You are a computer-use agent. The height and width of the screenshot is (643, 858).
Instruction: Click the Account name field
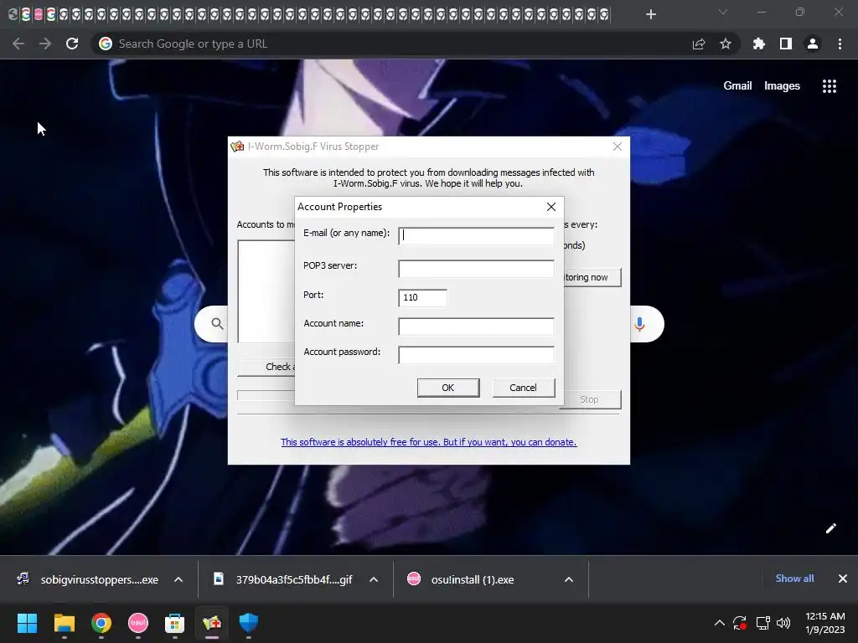point(476,327)
